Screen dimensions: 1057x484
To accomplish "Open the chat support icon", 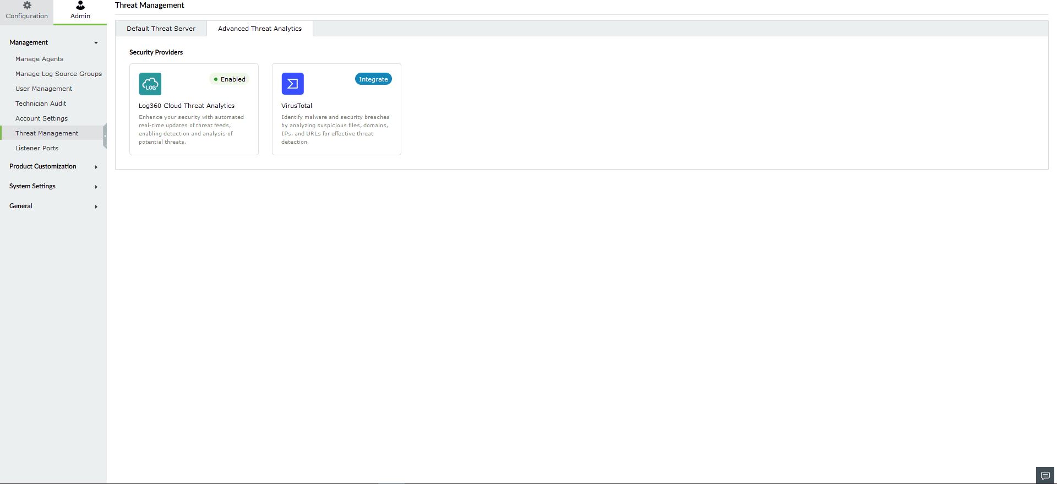I will pos(1045,476).
